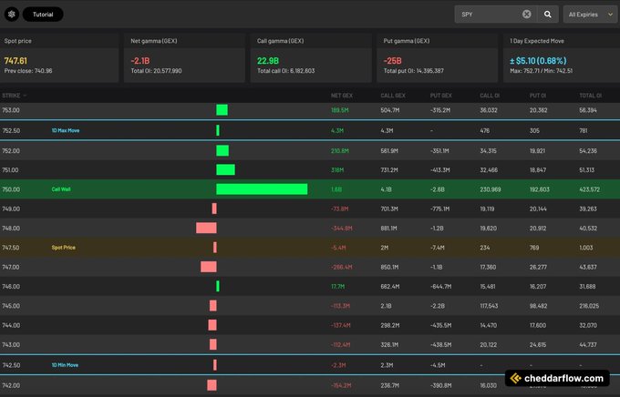Click the red GEX bar for strike 747.00
This screenshot has height=397, width=620.
[209, 267]
